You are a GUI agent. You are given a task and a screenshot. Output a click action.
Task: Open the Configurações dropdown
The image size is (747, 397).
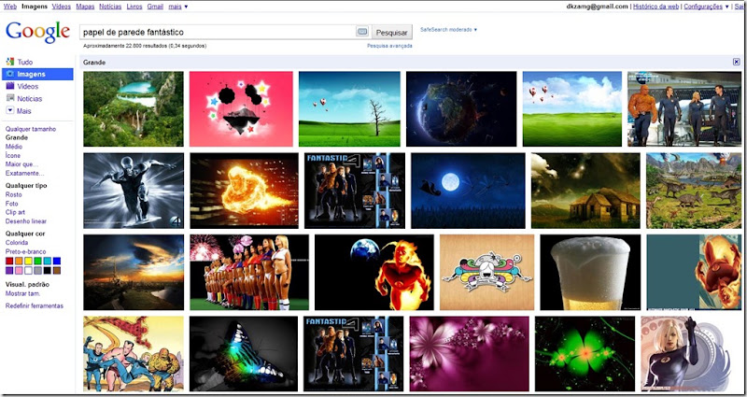706,7
